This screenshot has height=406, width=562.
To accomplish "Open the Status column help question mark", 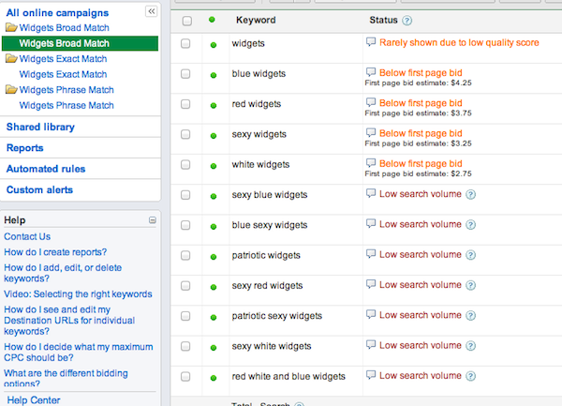I will [x=407, y=21].
